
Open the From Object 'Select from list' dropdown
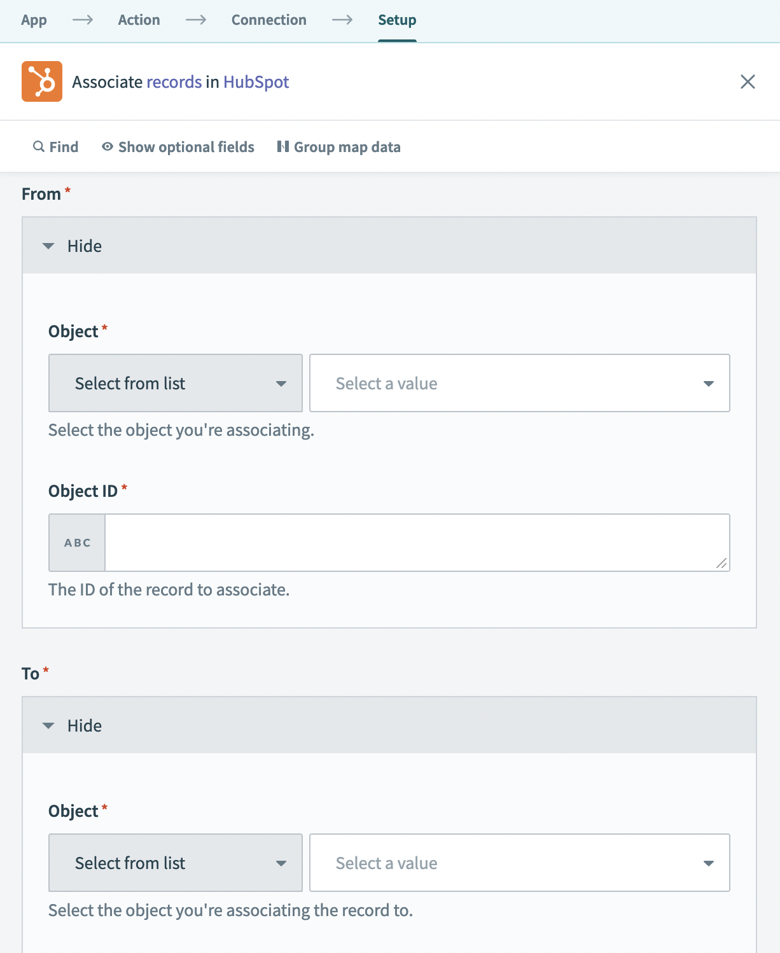(x=176, y=383)
